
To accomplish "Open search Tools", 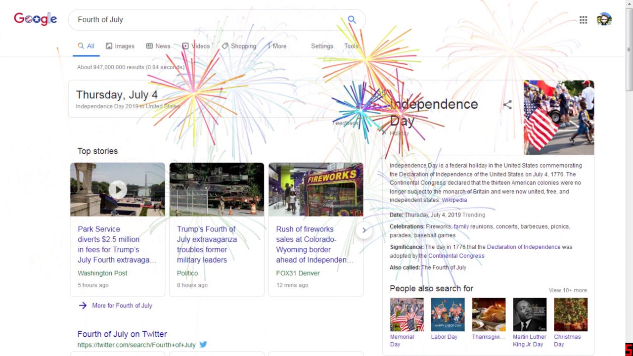I will click(351, 46).
